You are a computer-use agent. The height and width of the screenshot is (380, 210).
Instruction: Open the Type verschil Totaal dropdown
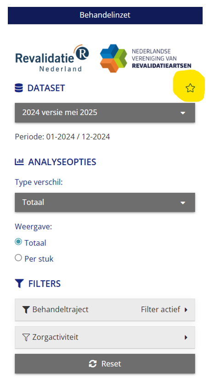pos(105,202)
